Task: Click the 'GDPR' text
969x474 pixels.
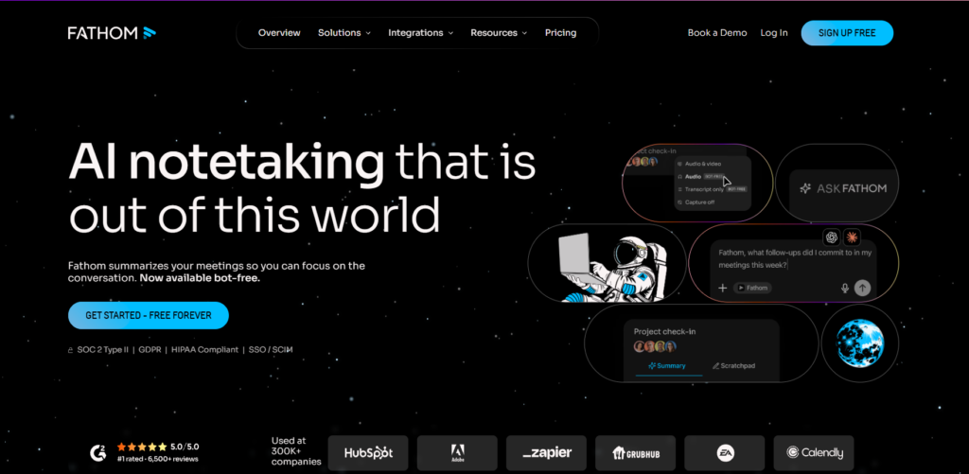Action: tap(150, 350)
